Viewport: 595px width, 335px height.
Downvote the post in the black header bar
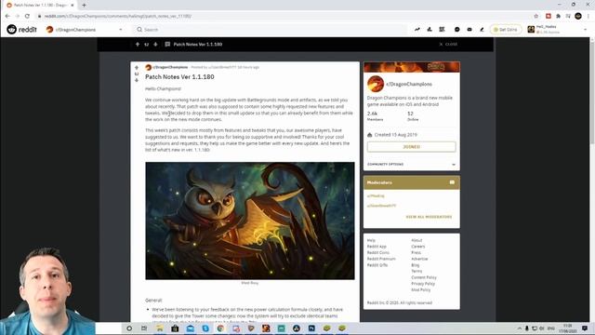(x=155, y=44)
